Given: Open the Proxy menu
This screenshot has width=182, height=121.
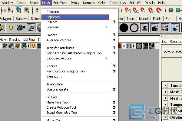Looking at the screenshot, I should [75, 3].
